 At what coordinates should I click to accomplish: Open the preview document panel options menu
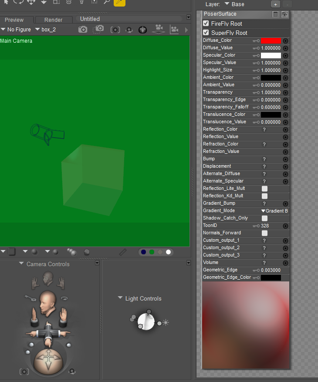pyautogui.click(x=188, y=17)
